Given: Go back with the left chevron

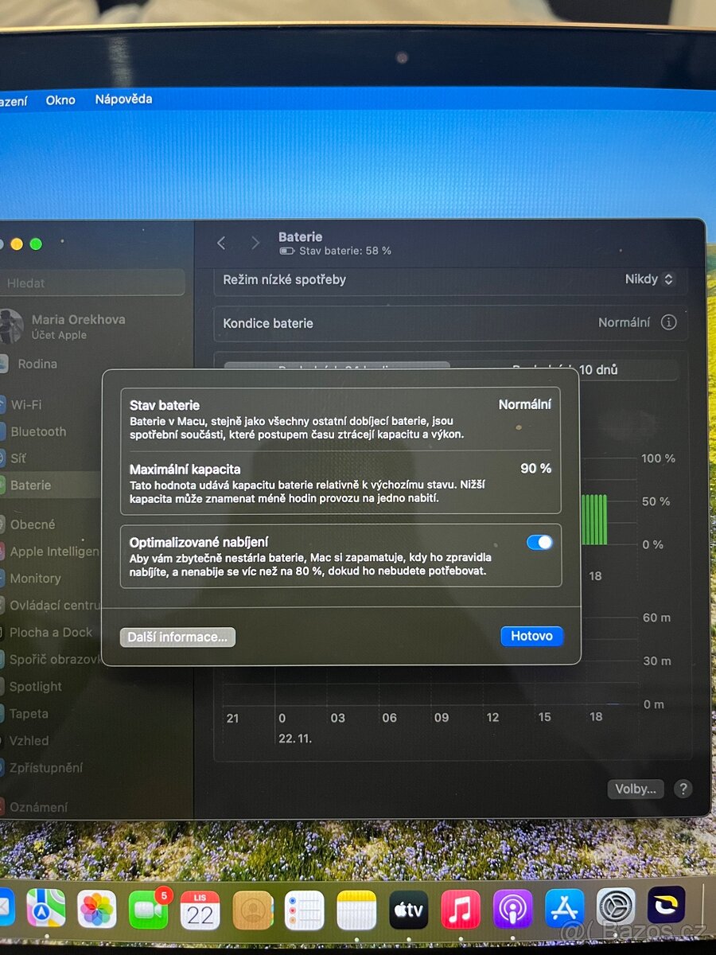Looking at the screenshot, I should point(222,243).
